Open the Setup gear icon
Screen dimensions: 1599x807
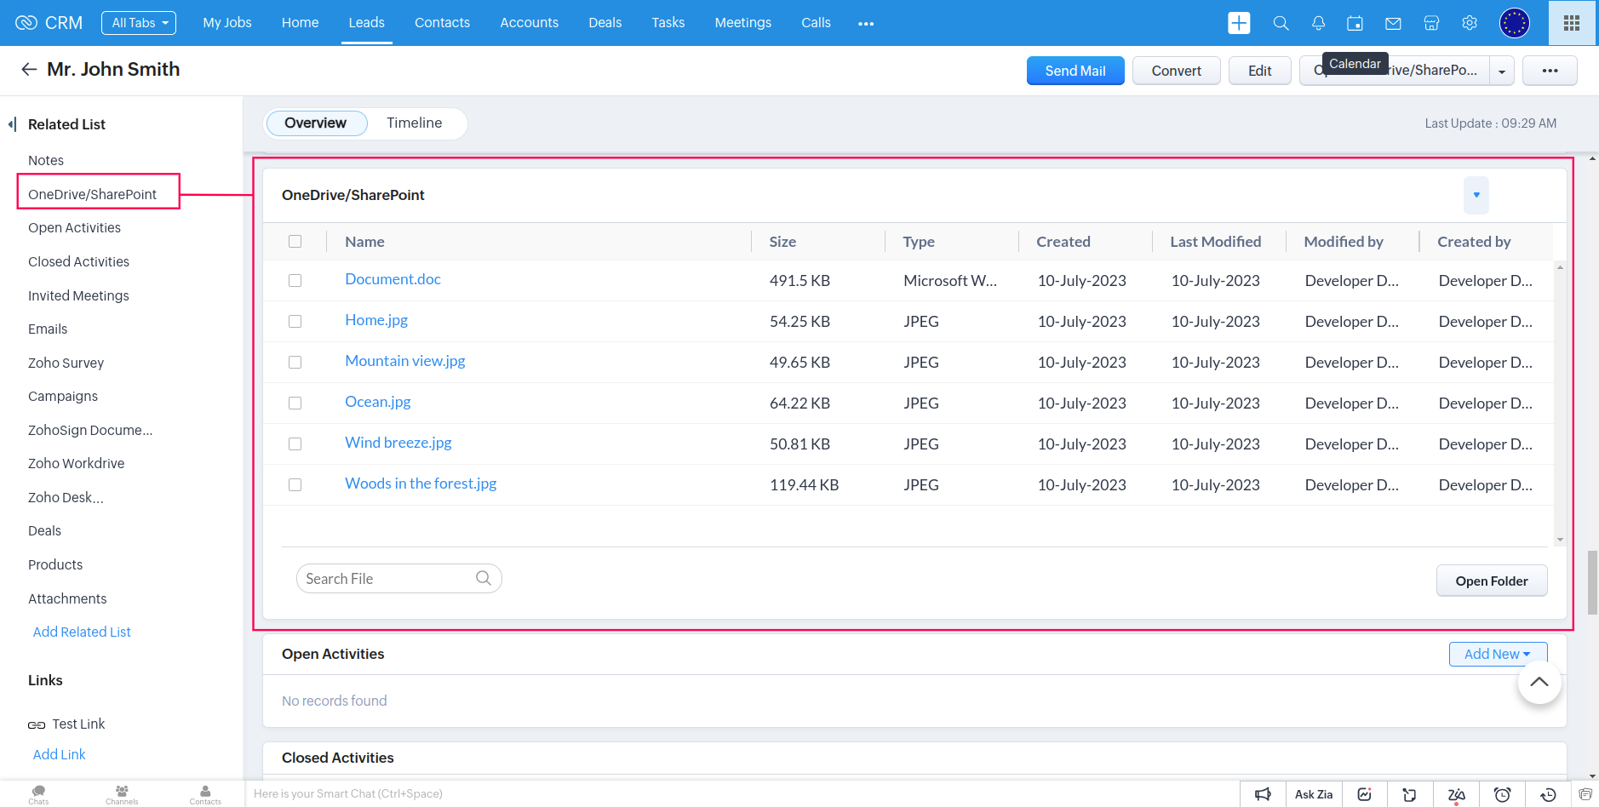(1470, 23)
